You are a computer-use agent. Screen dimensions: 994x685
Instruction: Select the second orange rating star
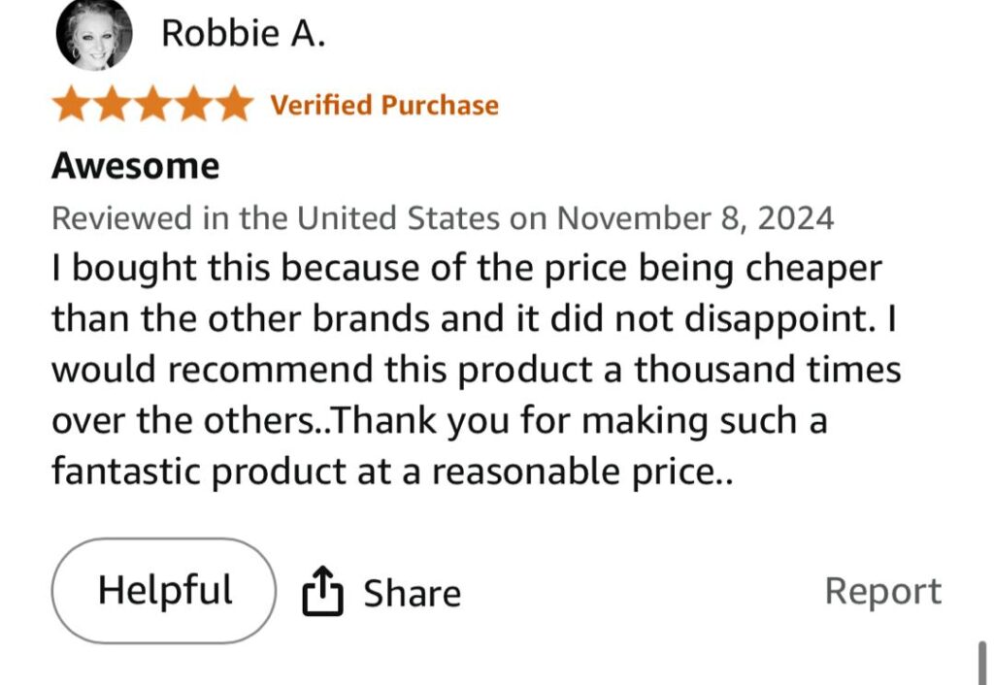pyautogui.click(x=112, y=105)
